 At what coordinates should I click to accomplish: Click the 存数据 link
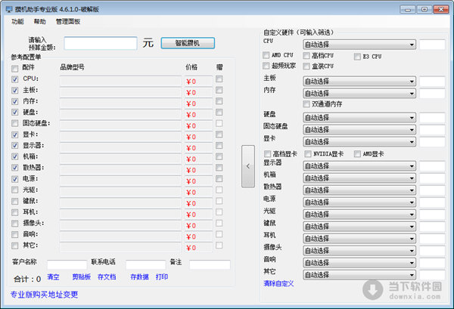click(139, 277)
